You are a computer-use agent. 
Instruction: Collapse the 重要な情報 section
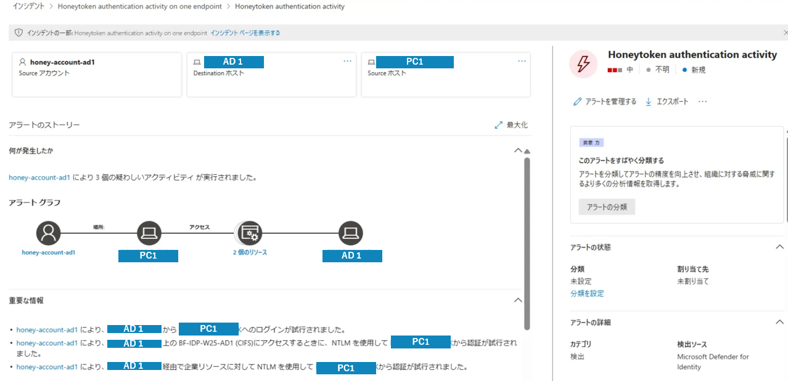pos(517,300)
